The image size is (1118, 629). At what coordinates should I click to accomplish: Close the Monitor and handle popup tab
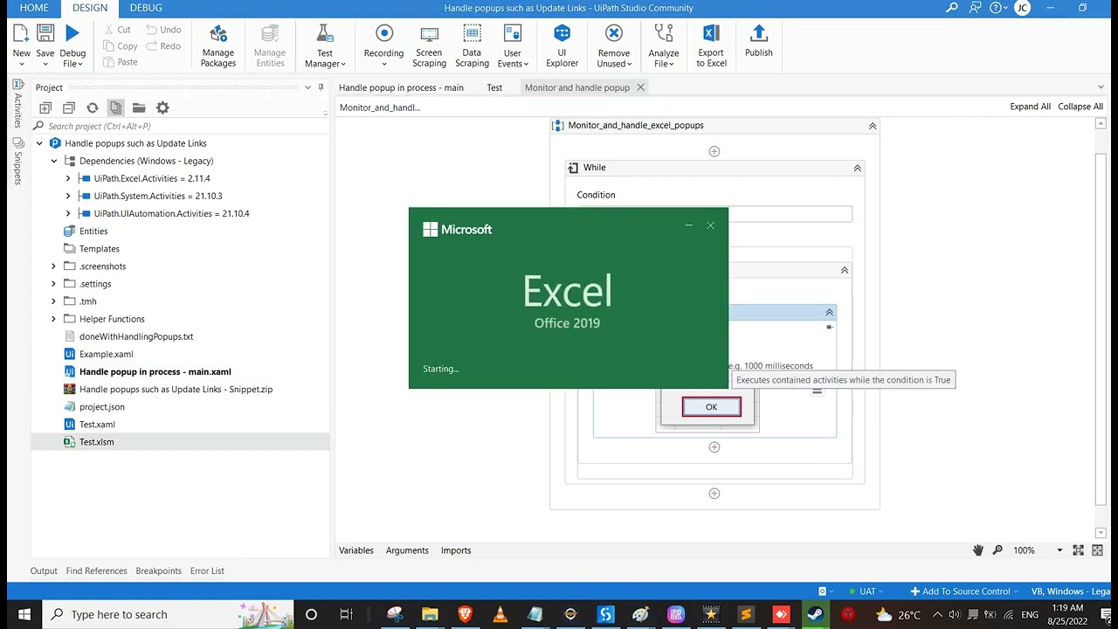pos(640,87)
